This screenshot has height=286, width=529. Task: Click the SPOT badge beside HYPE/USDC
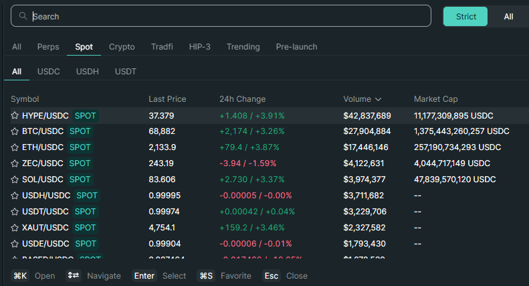coord(85,116)
